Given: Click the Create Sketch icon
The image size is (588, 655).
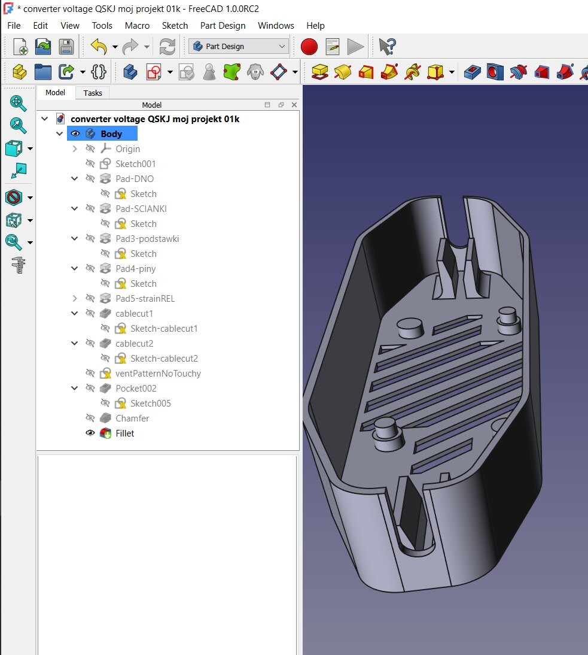Looking at the screenshot, I should 154,72.
